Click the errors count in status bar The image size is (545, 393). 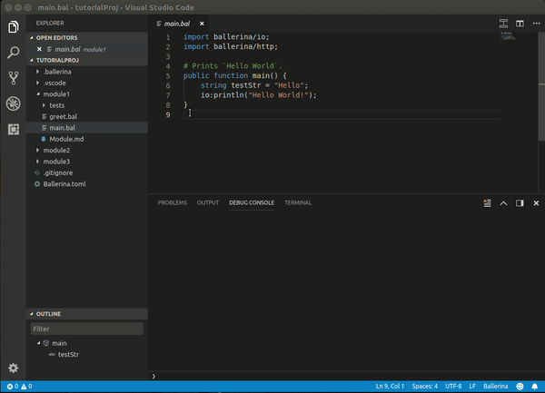click(x=13, y=386)
